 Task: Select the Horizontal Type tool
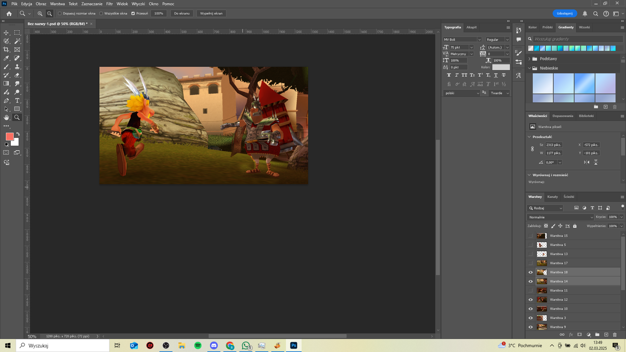[17, 100]
